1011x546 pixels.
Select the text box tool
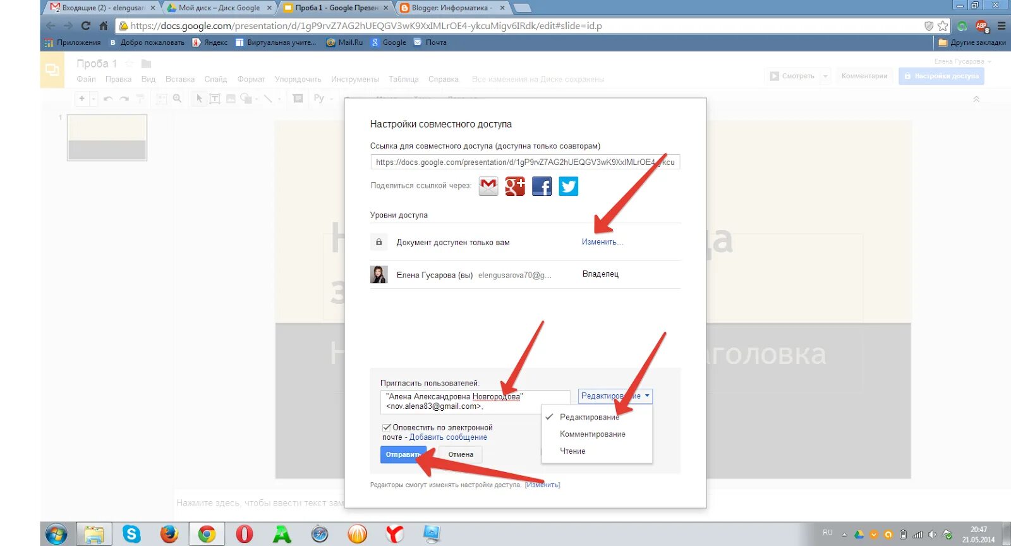coord(215,99)
